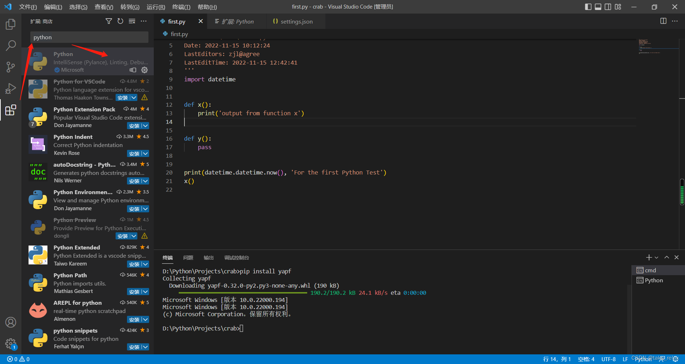Focus the extension search box with python
This screenshot has height=364, width=685.
[x=89, y=37]
